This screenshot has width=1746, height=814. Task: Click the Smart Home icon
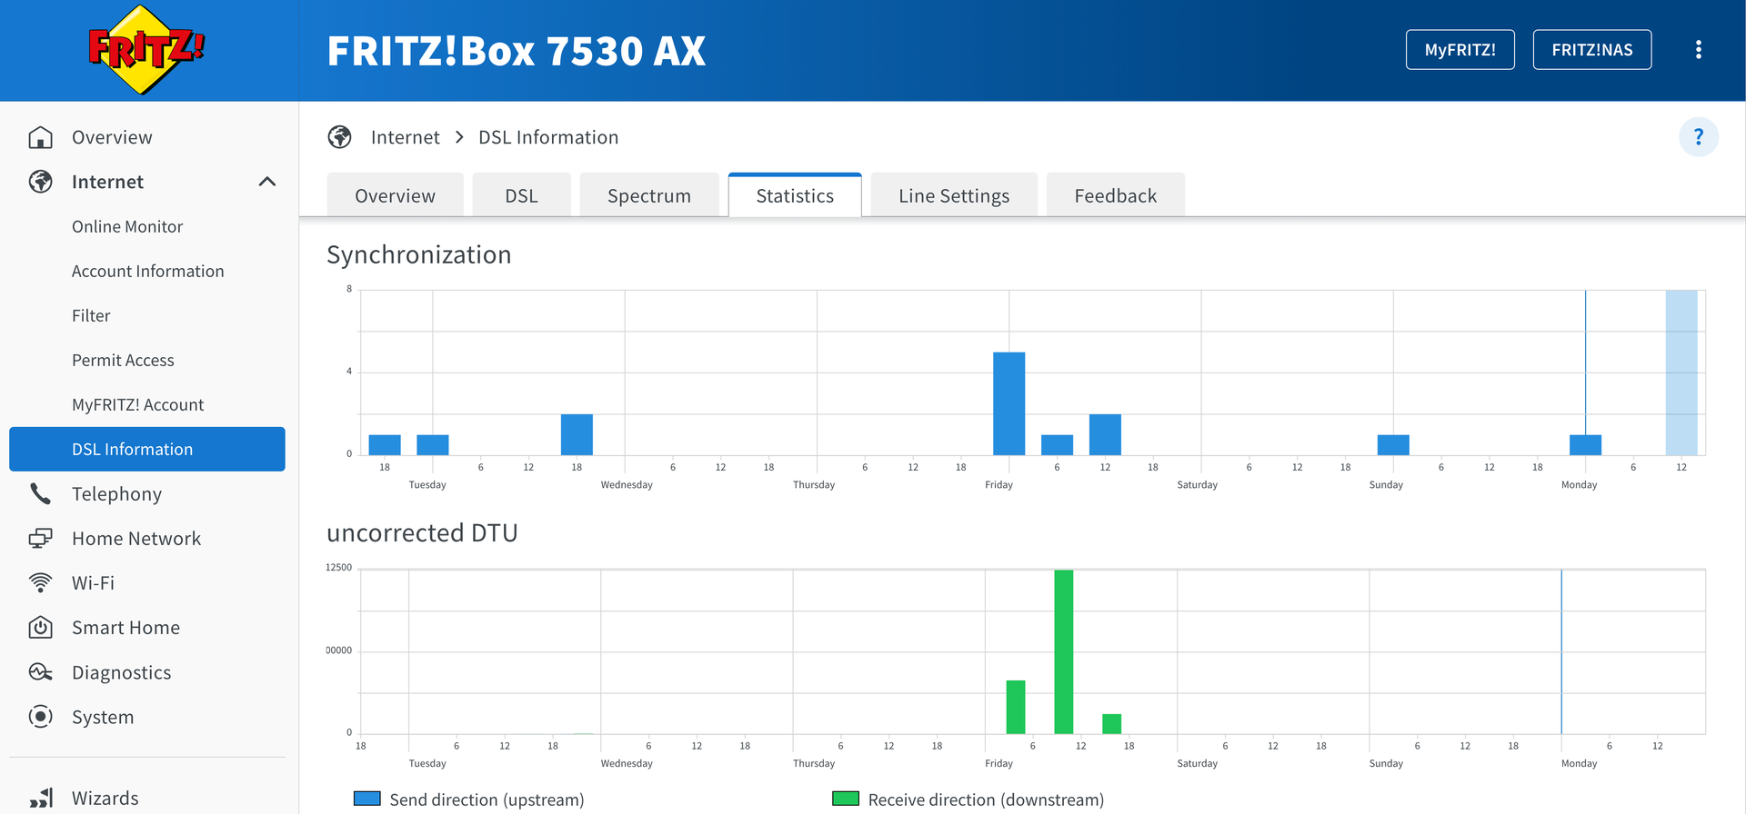pos(40,628)
